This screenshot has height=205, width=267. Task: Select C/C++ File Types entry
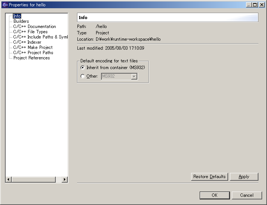pyautogui.click(x=31, y=32)
